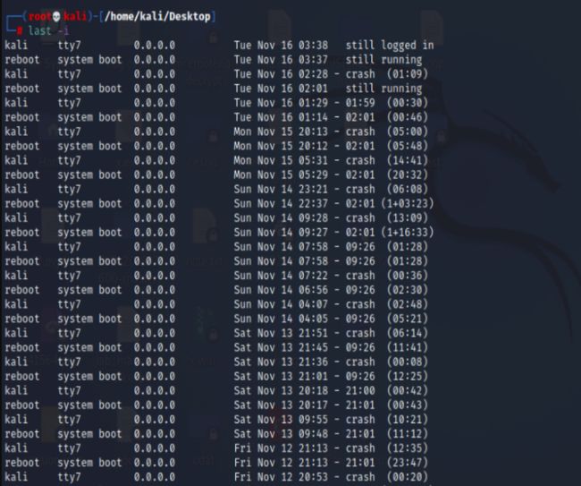Click 'crash' on the Mon Nov 15 20:13 row
Screen dimensions: 581x486
[x=360, y=132]
